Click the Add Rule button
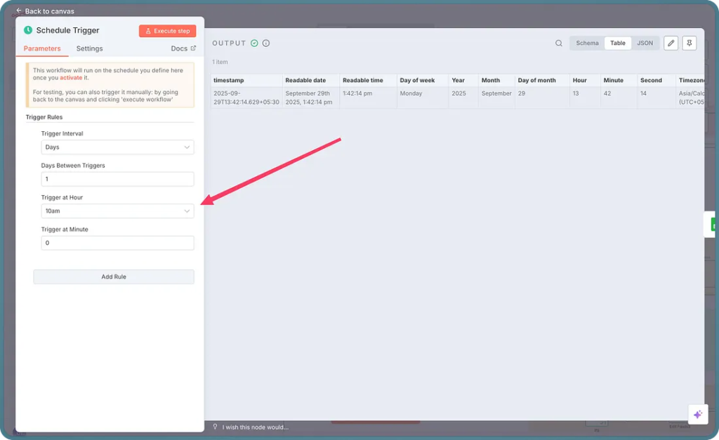Viewport: 719px width, 440px height. [114, 277]
